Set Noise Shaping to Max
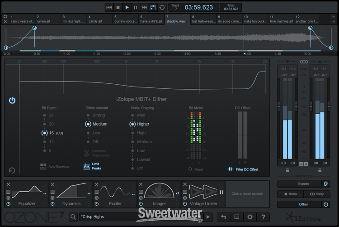This screenshot has height=227, width=339. (138, 115)
